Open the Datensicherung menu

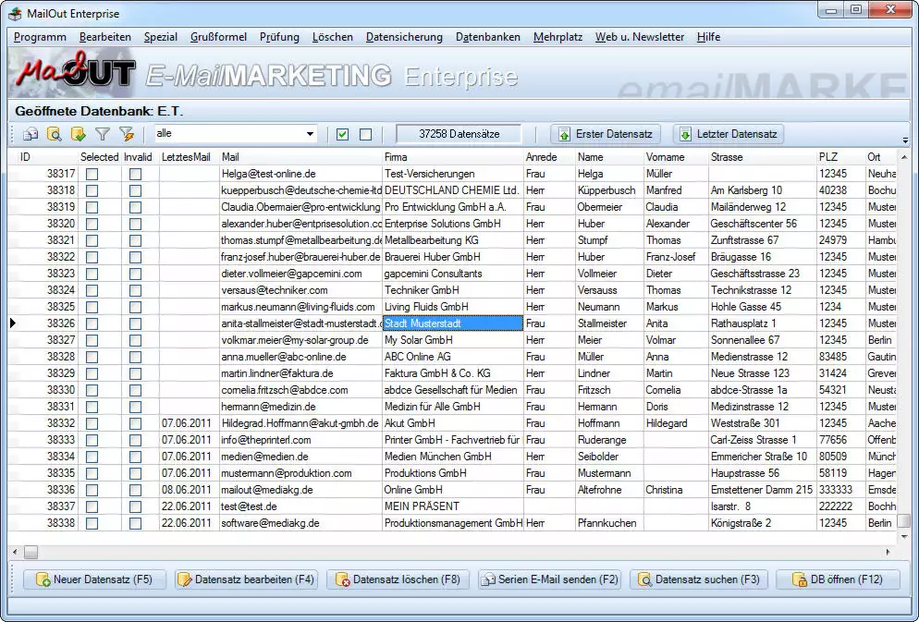coord(404,37)
